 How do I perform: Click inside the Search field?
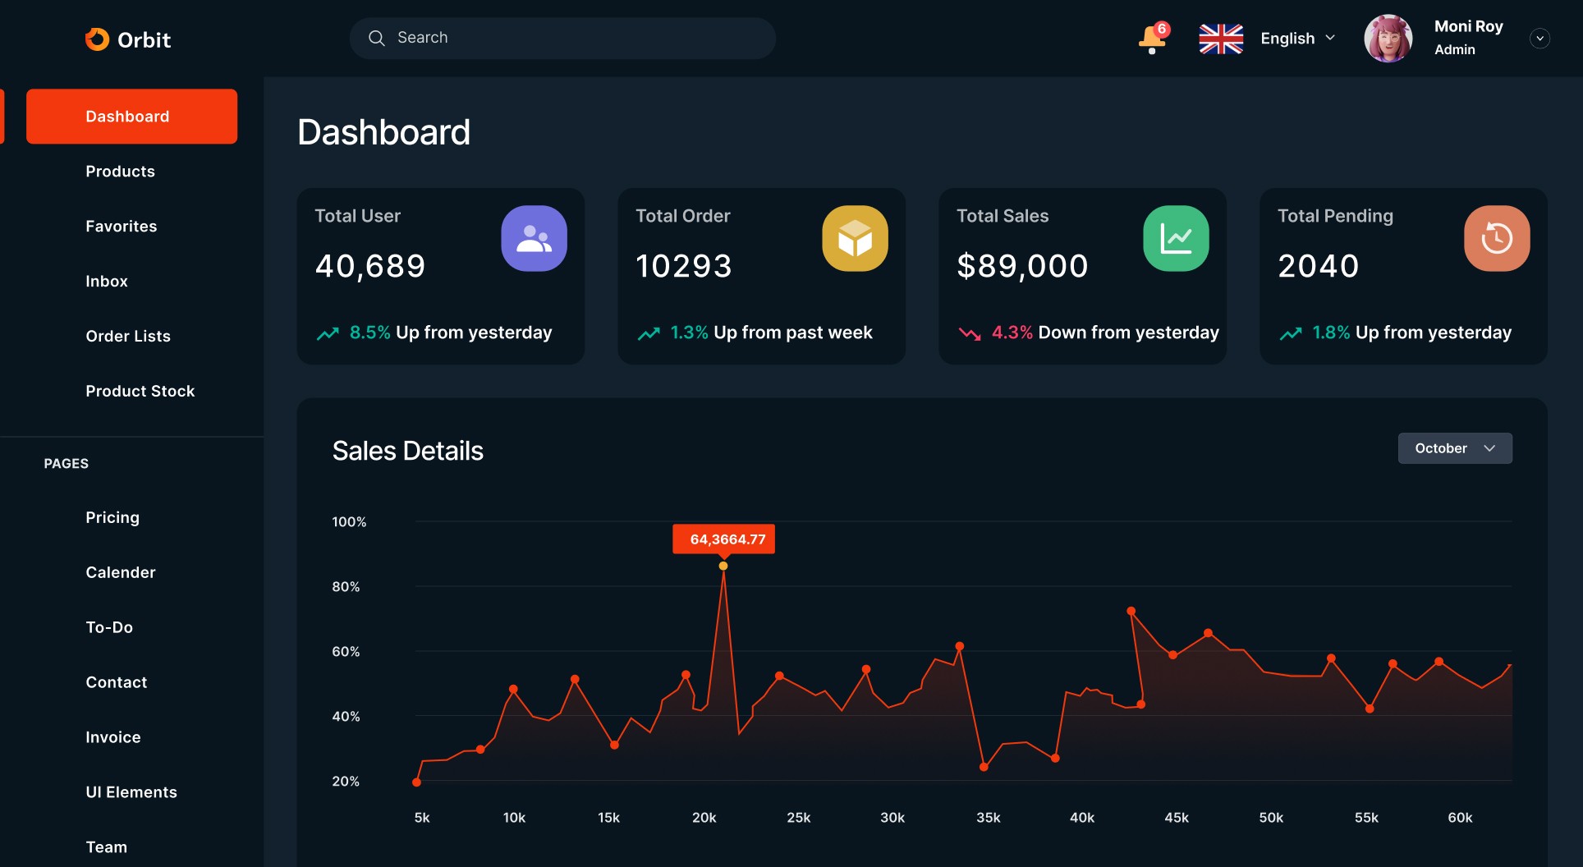(x=562, y=38)
